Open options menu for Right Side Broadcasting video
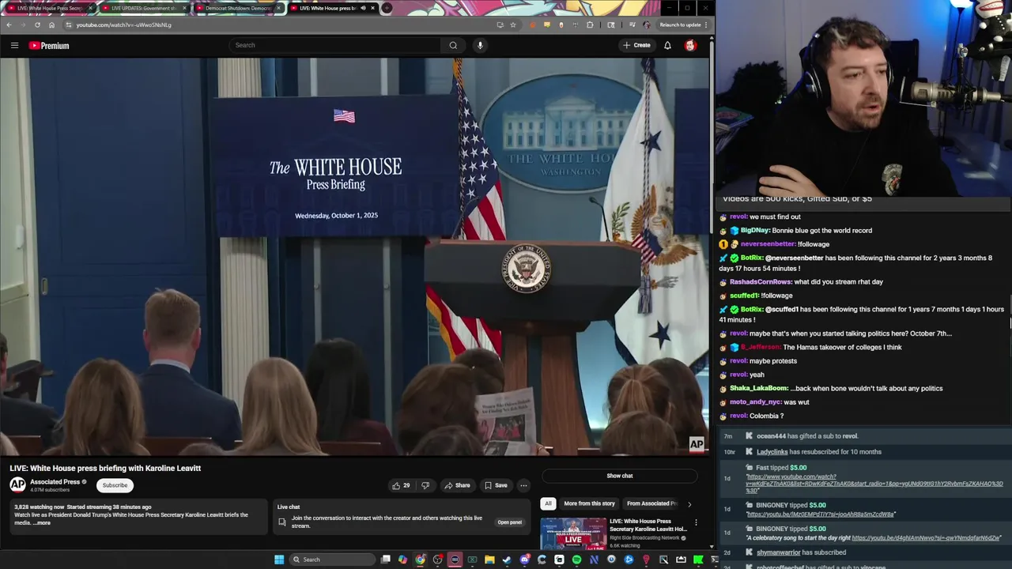 pos(696,522)
